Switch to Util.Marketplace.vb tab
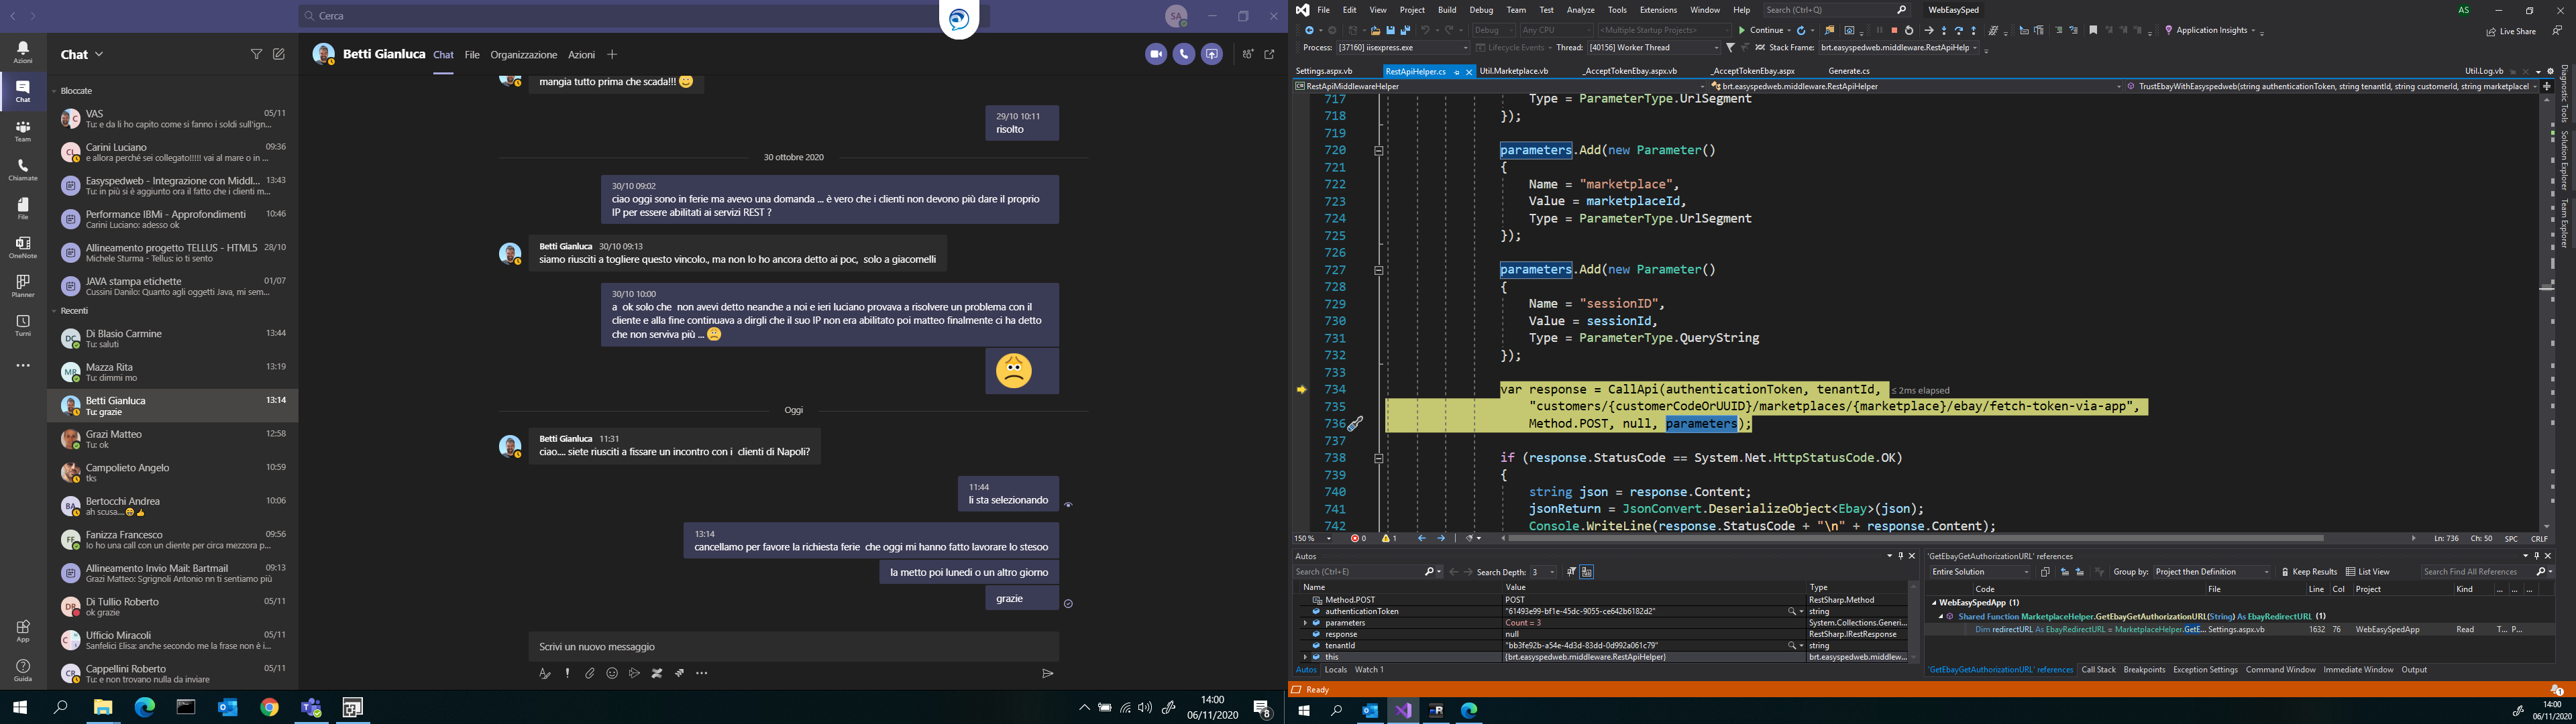Viewport: 2576px width, 724px height. [x=1513, y=71]
